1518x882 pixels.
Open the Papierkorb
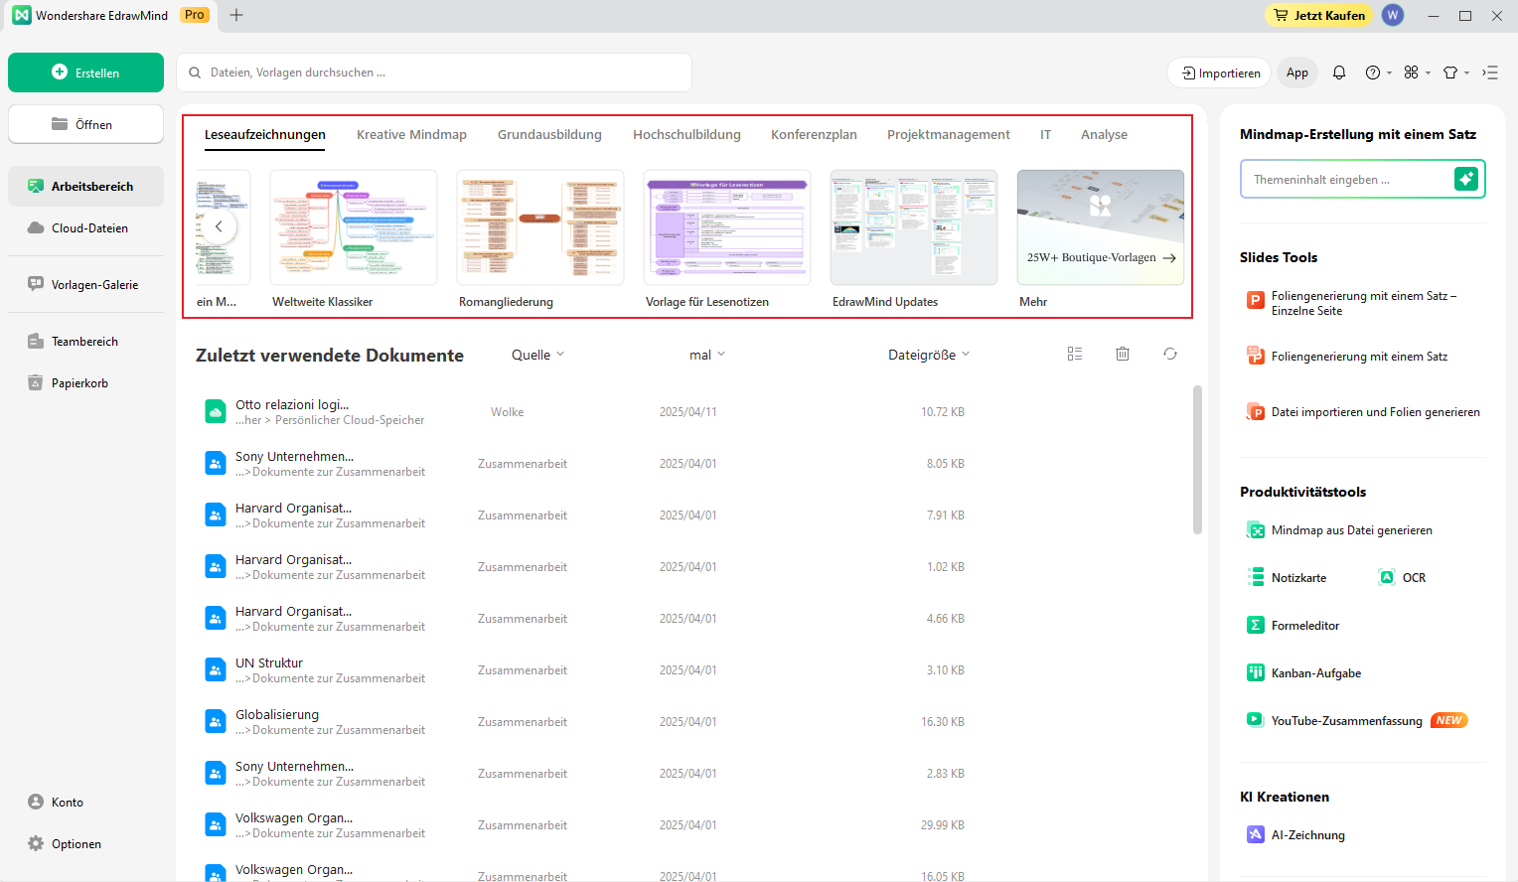point(85,383)
